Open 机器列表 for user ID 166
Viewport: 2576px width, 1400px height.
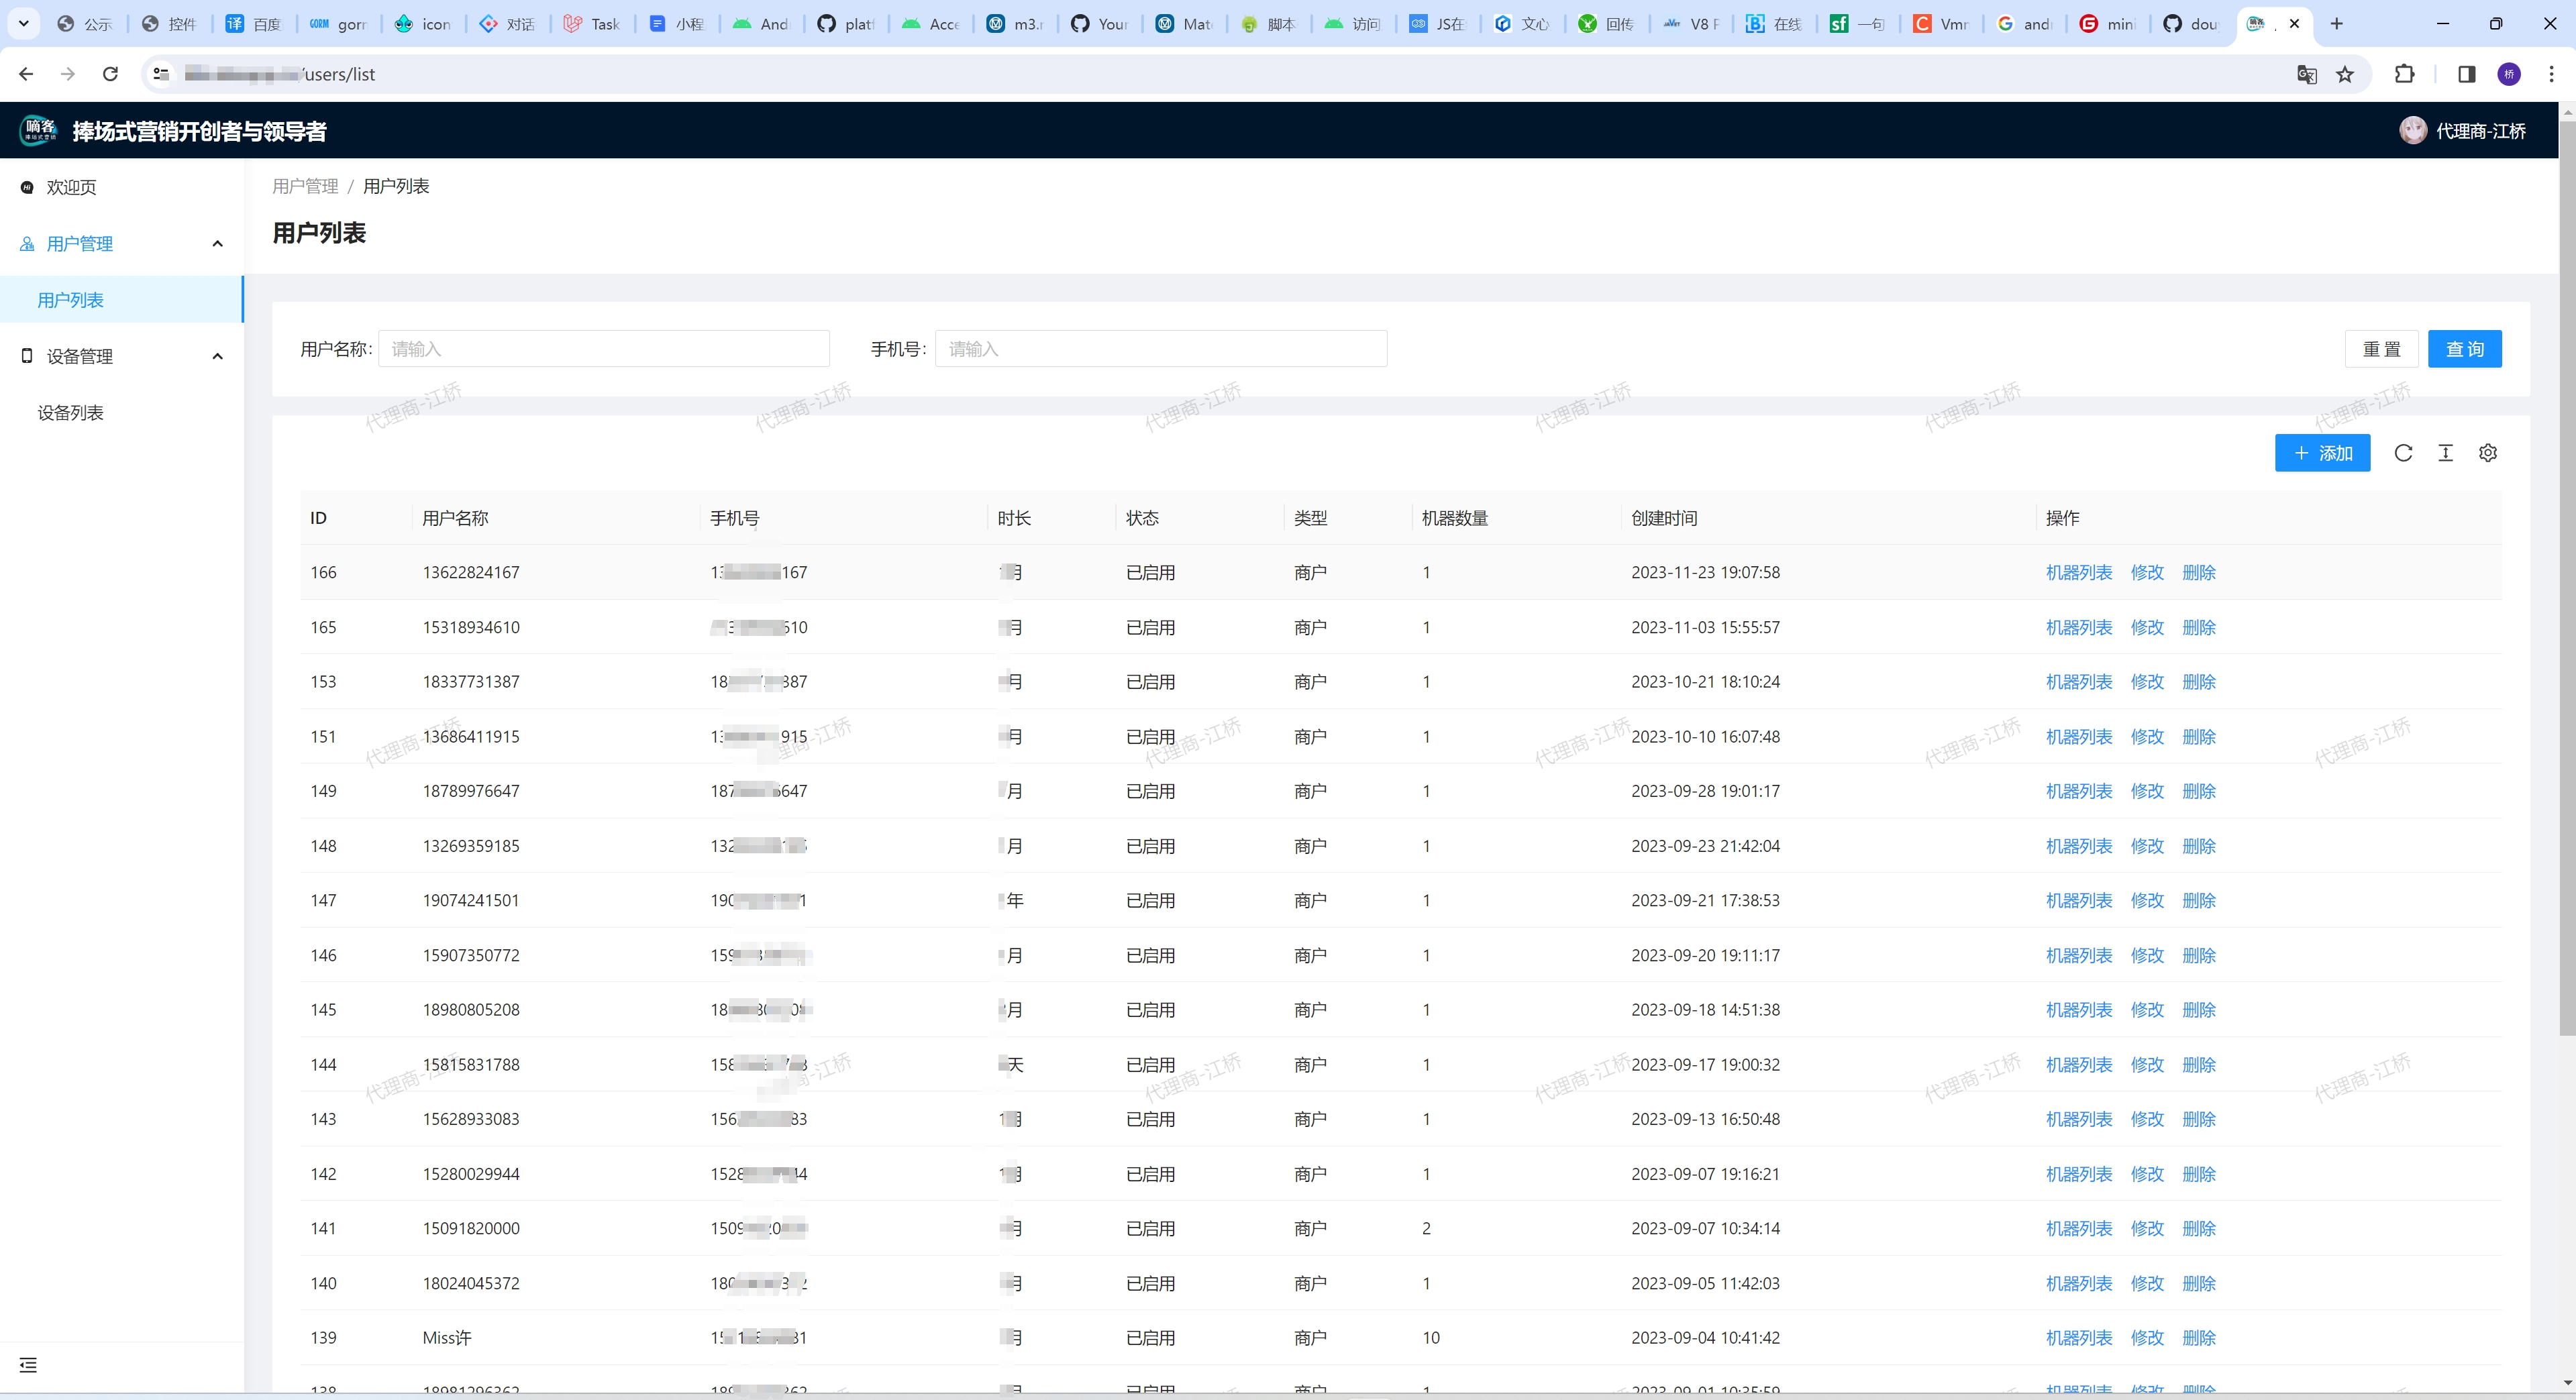click(x=2078, y=573)
